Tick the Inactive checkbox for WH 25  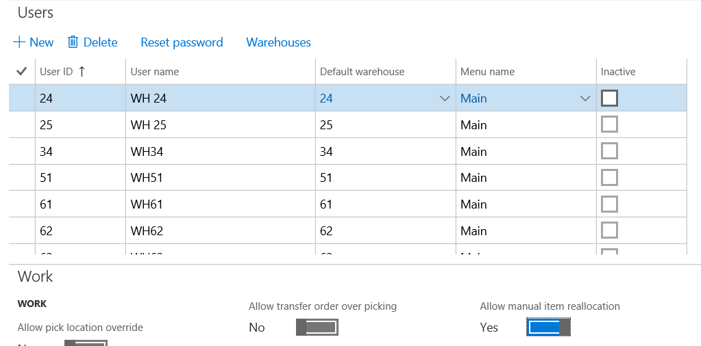click(x=609, y=125)
